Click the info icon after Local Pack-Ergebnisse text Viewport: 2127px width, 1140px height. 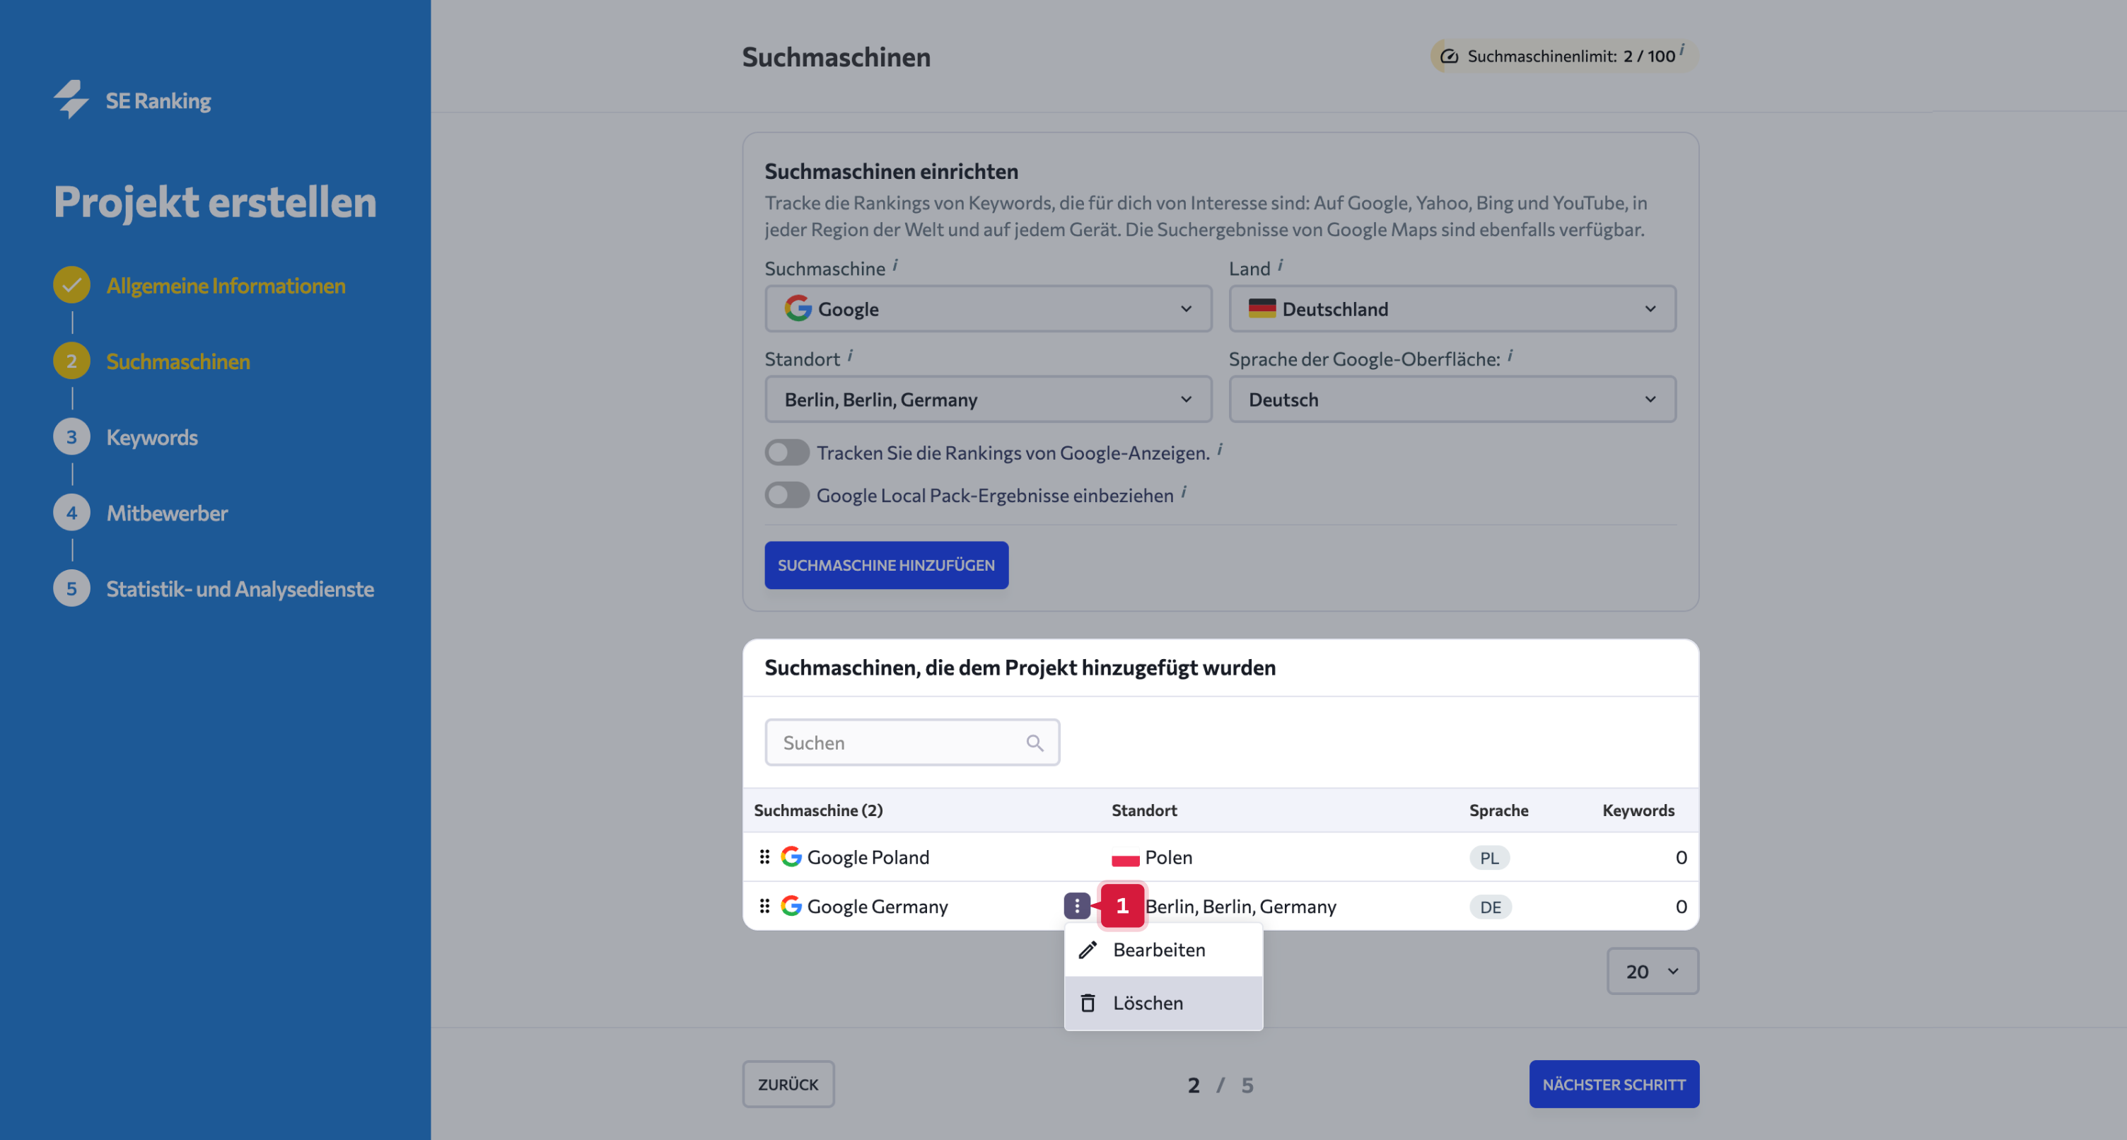point(1183,492)
